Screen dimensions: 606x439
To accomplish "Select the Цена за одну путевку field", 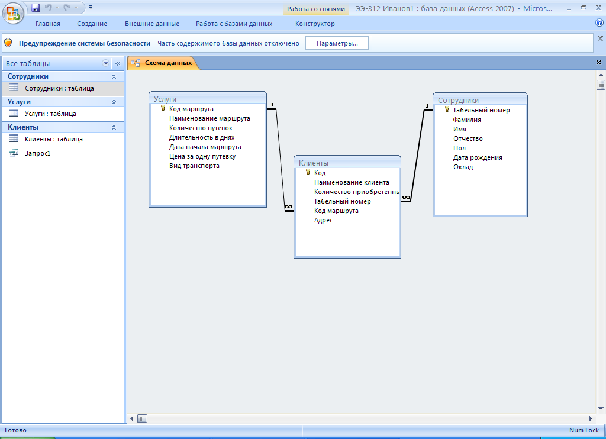I will pyautogui.click(x=202, y=157).
